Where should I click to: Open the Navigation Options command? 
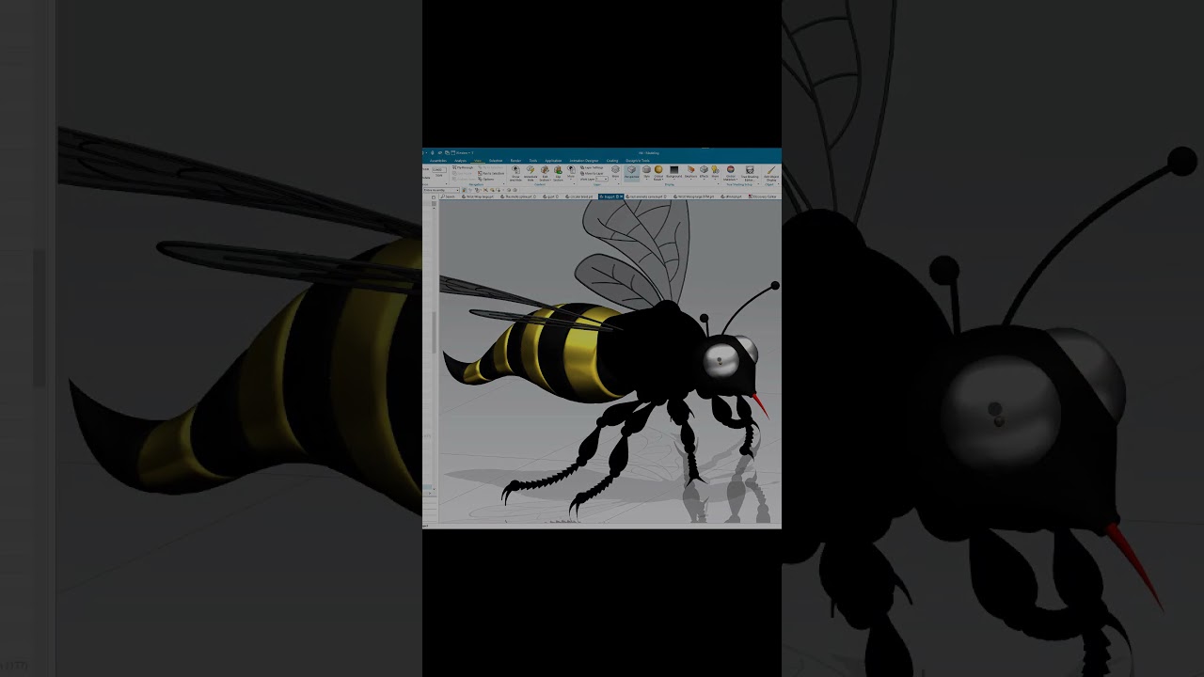point(486,179)
